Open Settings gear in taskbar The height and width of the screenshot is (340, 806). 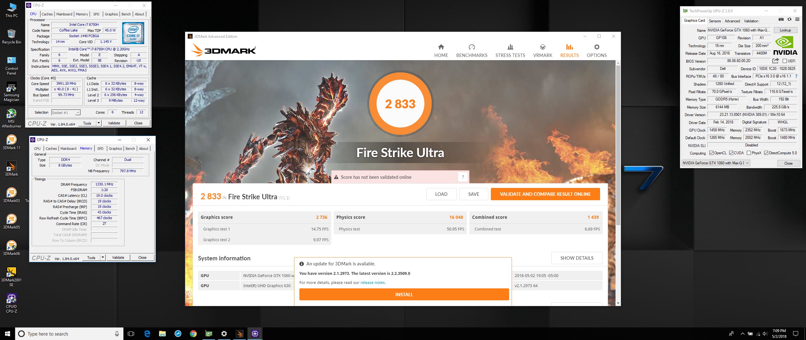point(224,334)
